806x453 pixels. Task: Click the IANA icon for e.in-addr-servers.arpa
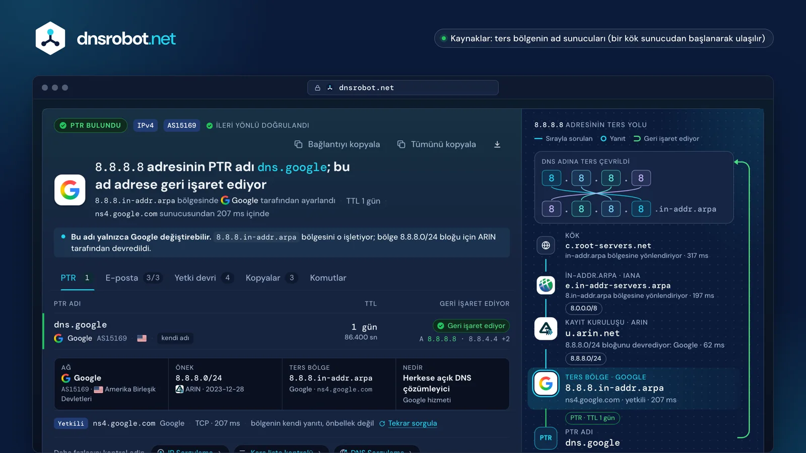[x=546, y=285]
